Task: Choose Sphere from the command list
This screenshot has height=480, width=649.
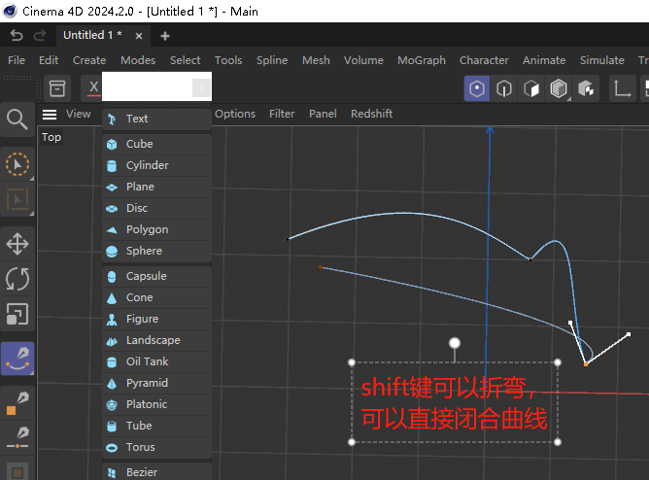Action: [156, 251]
